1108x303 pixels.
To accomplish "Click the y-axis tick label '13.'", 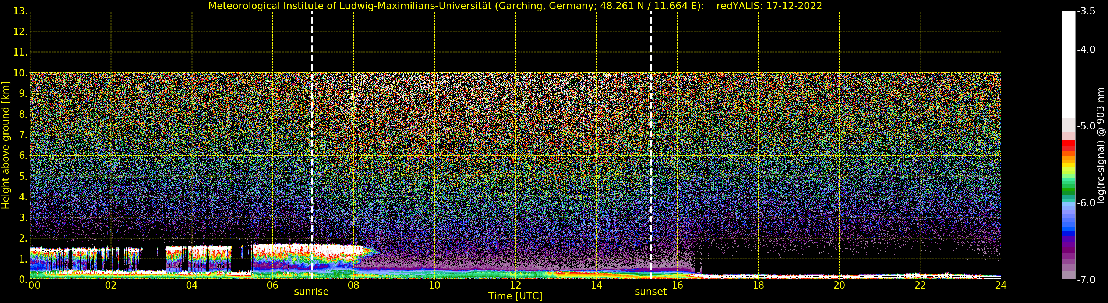I will tap(20, 11).
